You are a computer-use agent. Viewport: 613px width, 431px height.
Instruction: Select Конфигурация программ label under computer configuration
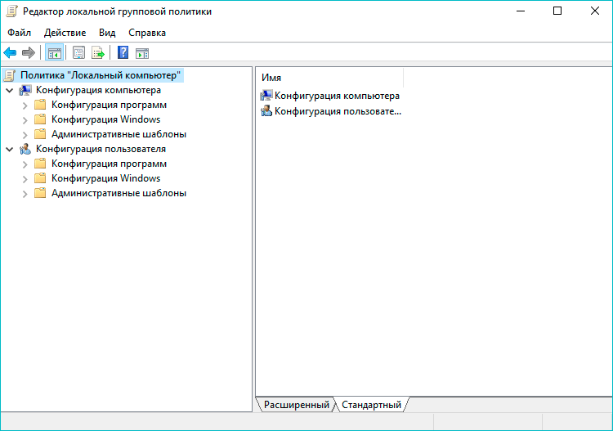(x=109, y=105)
